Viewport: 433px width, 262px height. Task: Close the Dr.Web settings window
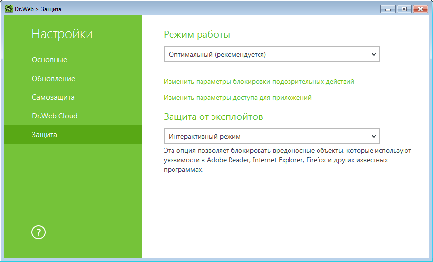coord(420,9)
